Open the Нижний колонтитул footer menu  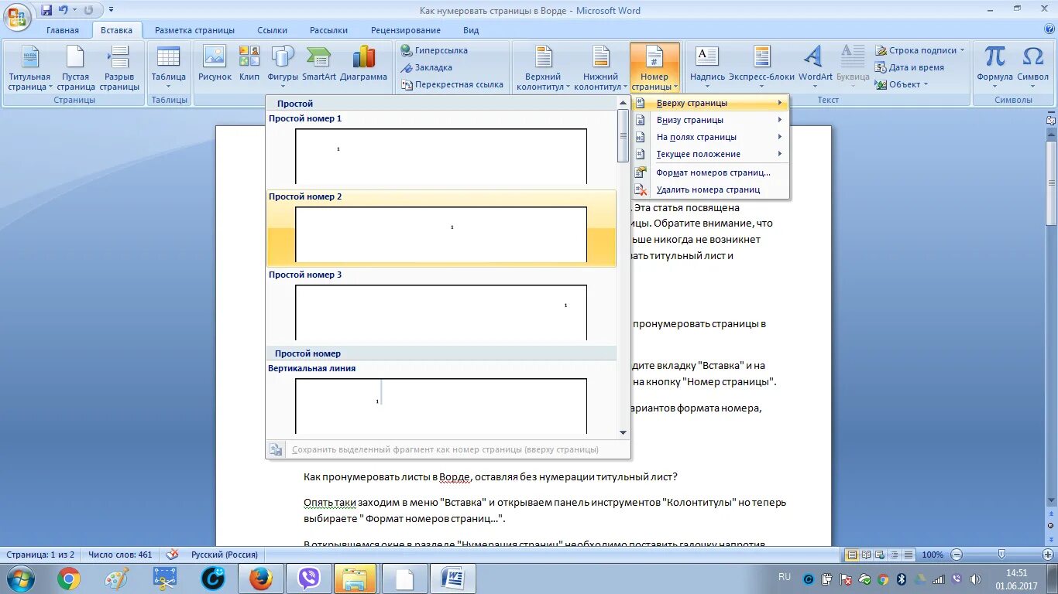[x=601, y=68]
